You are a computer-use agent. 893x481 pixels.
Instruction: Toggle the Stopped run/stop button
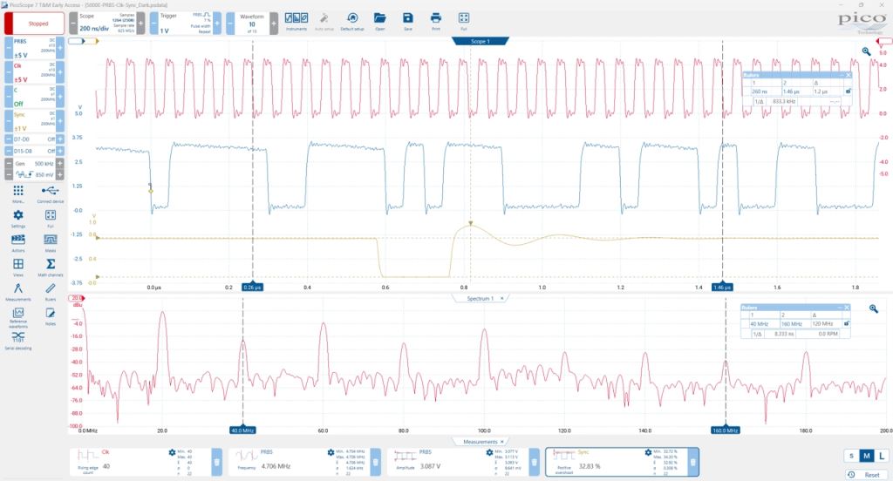point(33,24)
